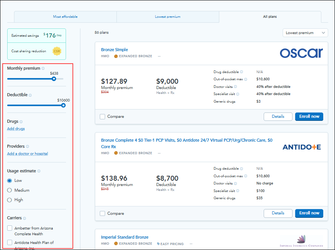Check the Ambetter from Arizona Complete Health carrier
Image resolution: width=335 pixels, height=250 pixels.
pyautogui.click(x=9, y=228)
